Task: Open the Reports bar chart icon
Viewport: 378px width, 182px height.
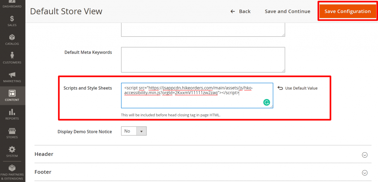Action: pyautogui.click(x=12, y=112)
